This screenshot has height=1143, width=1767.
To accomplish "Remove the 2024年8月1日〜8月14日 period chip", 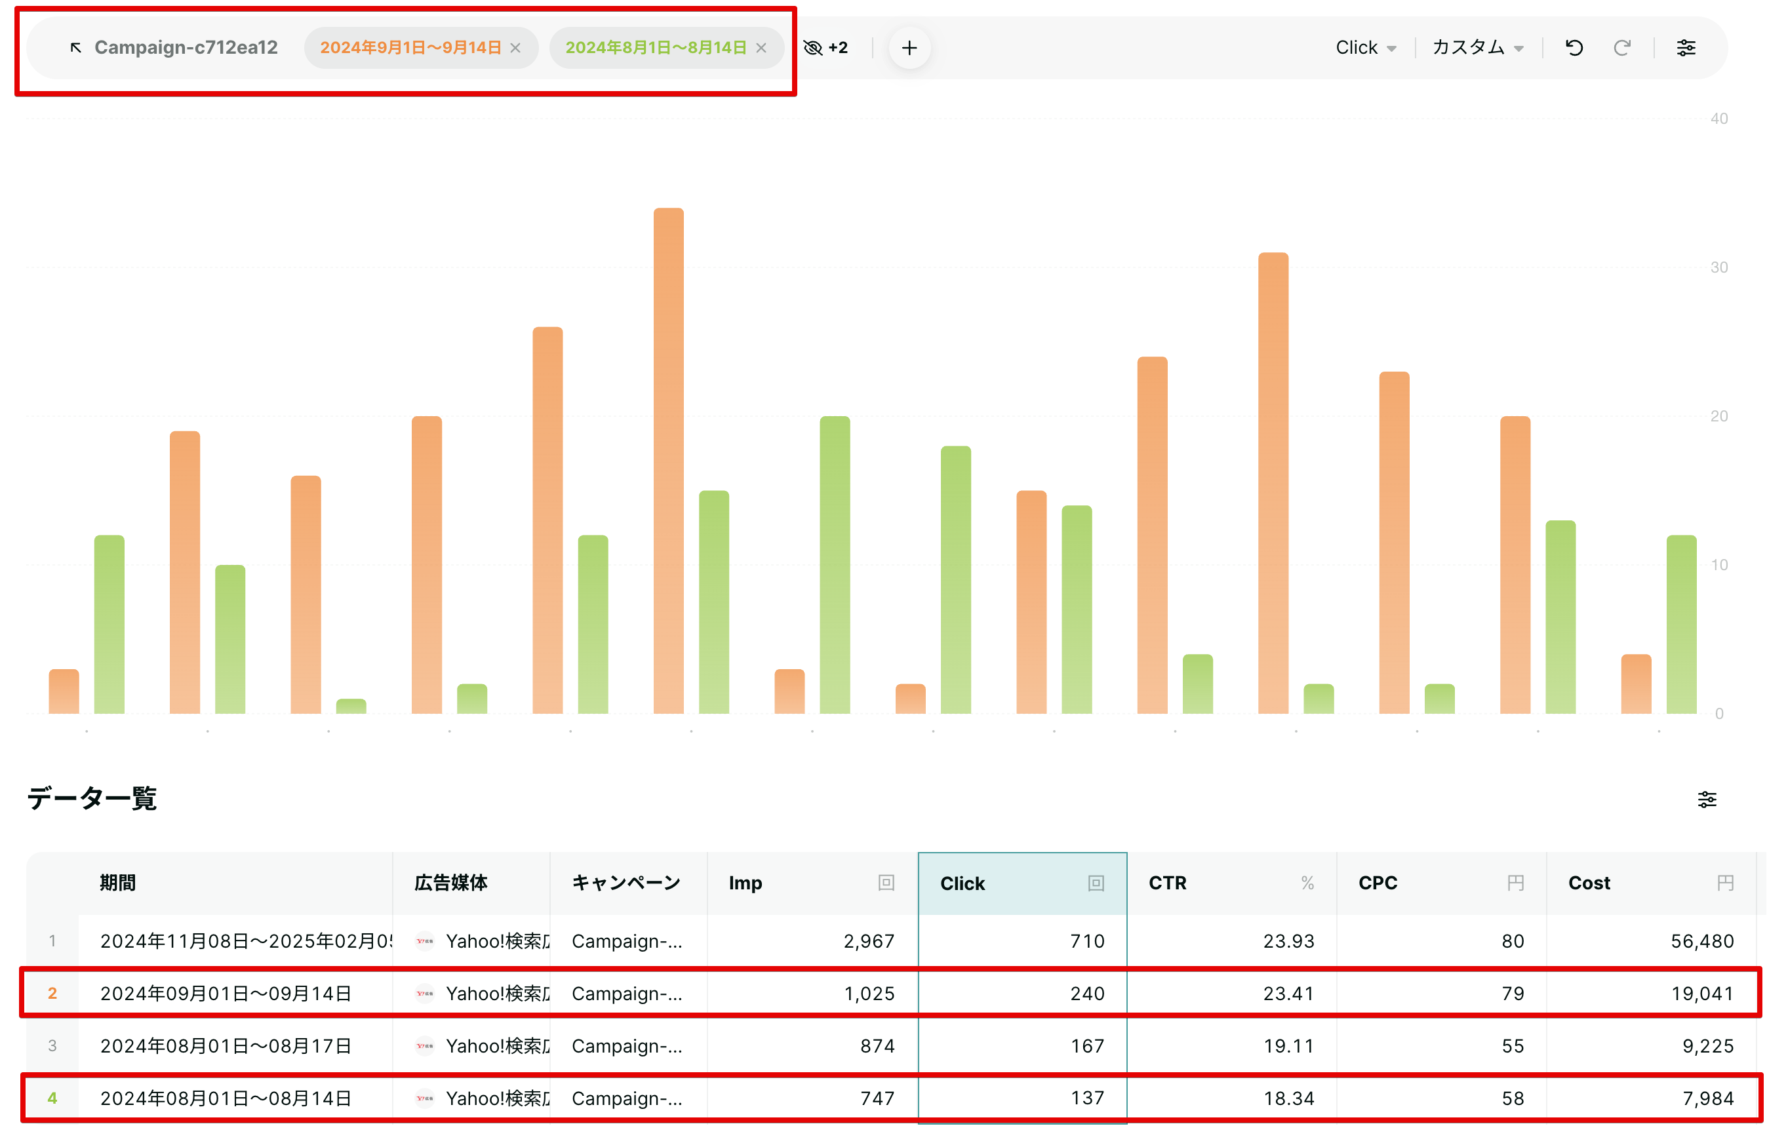I will point(762,47).
